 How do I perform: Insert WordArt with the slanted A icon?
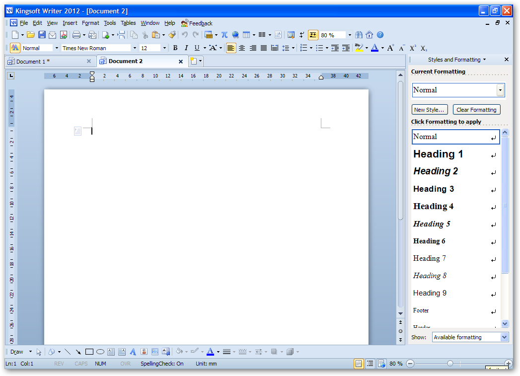[133, 352]
